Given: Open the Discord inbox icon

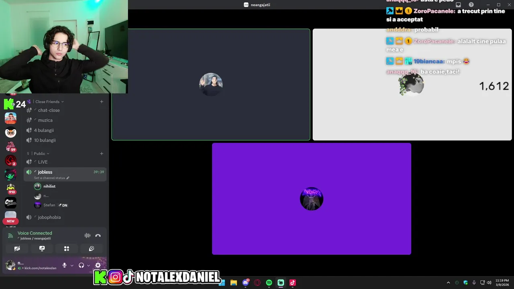Looking at the screenshot, I should tap(458, 5).
